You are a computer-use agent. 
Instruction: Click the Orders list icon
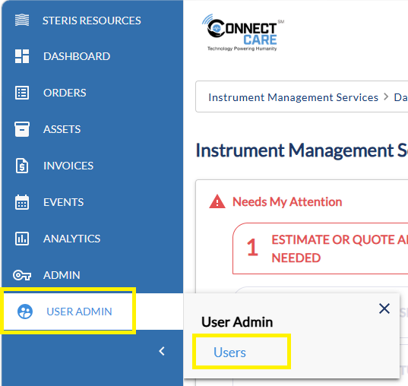click(22, 93)
